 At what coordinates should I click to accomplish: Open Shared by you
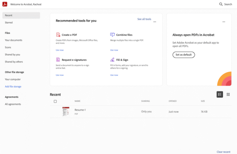click(12, 54)
